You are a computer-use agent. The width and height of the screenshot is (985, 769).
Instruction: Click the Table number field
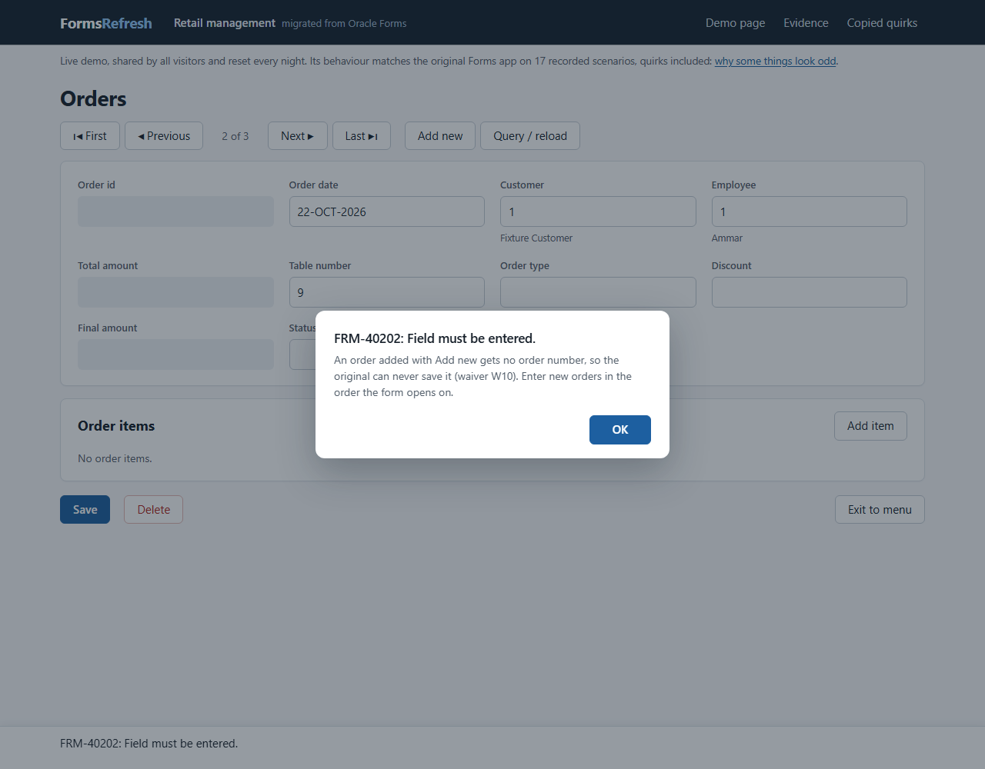click(386, 292)
